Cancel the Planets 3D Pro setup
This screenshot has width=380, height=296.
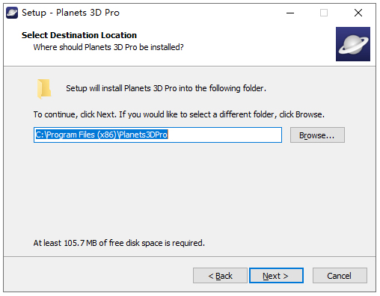[x=340, y=276]
